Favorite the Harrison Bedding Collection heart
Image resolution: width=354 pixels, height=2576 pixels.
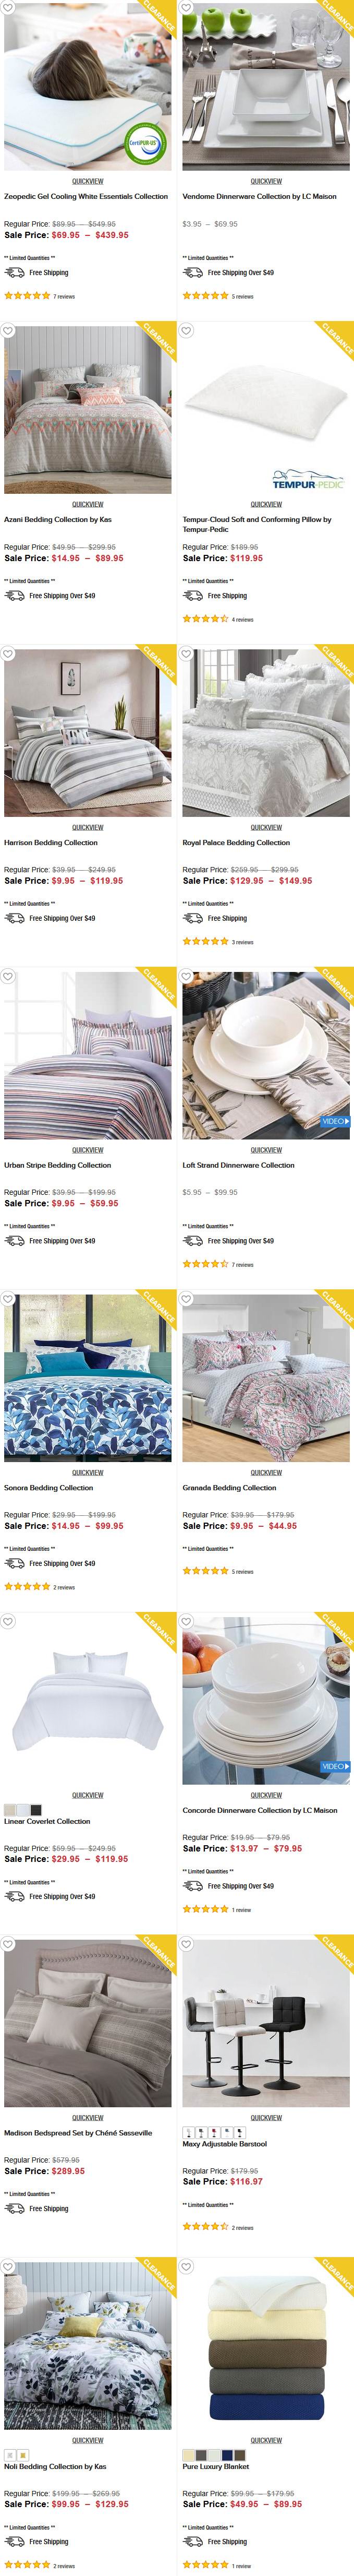click(8, 654)
